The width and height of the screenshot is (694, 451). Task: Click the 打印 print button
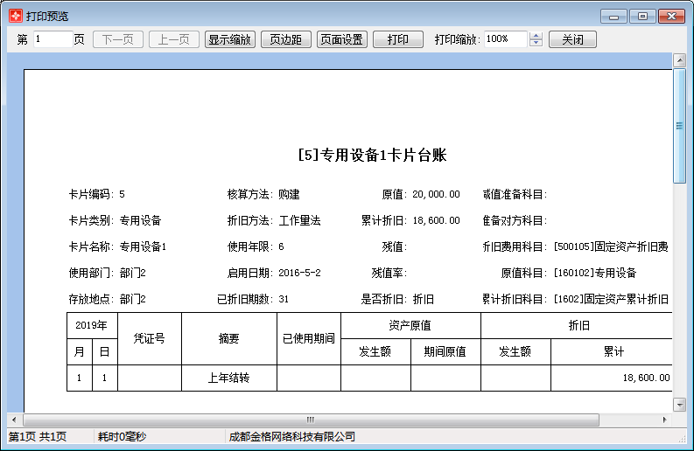[x=397, y=39]
